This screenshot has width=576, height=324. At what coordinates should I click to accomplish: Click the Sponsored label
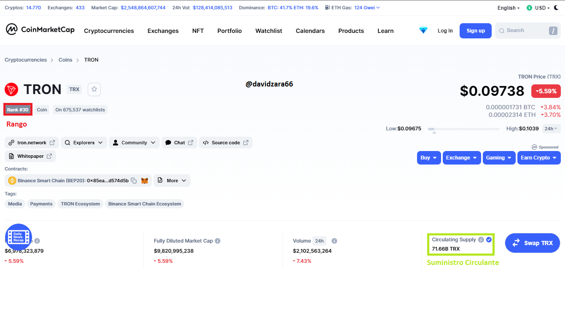point(545,147)
